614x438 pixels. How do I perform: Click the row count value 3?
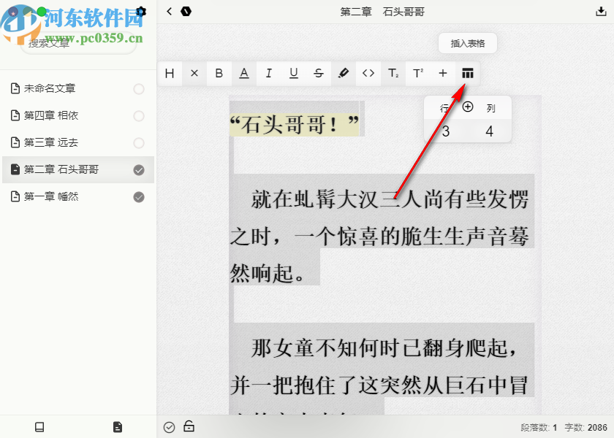(446, 131)
